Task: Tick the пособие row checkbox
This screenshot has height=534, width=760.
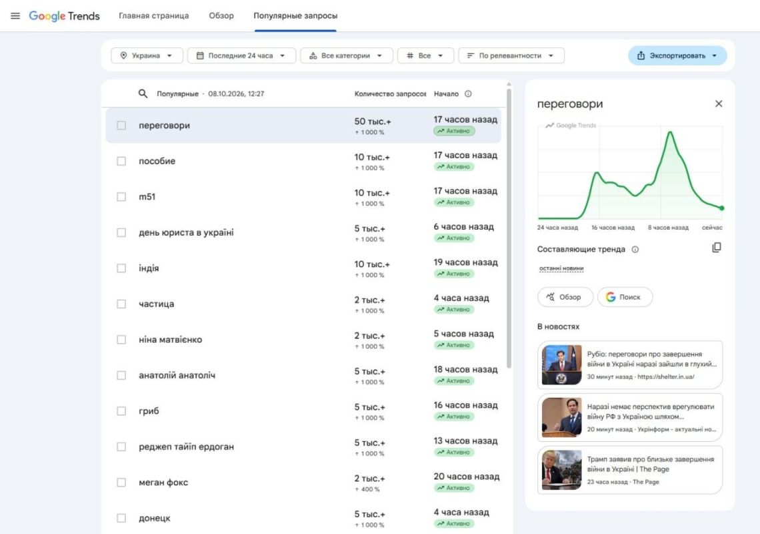Action: coord(121,161)
